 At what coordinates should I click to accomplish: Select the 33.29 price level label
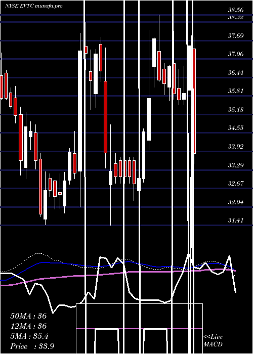coord(236,165)
